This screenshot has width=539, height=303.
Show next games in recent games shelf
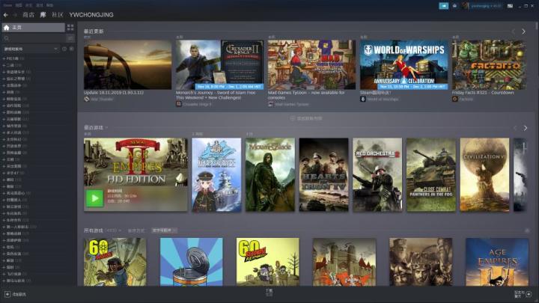coord(526,128)
